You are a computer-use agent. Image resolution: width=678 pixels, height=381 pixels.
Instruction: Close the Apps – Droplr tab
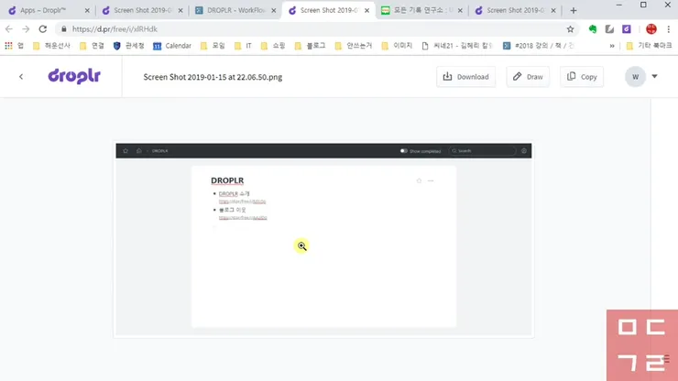(87, 10)
